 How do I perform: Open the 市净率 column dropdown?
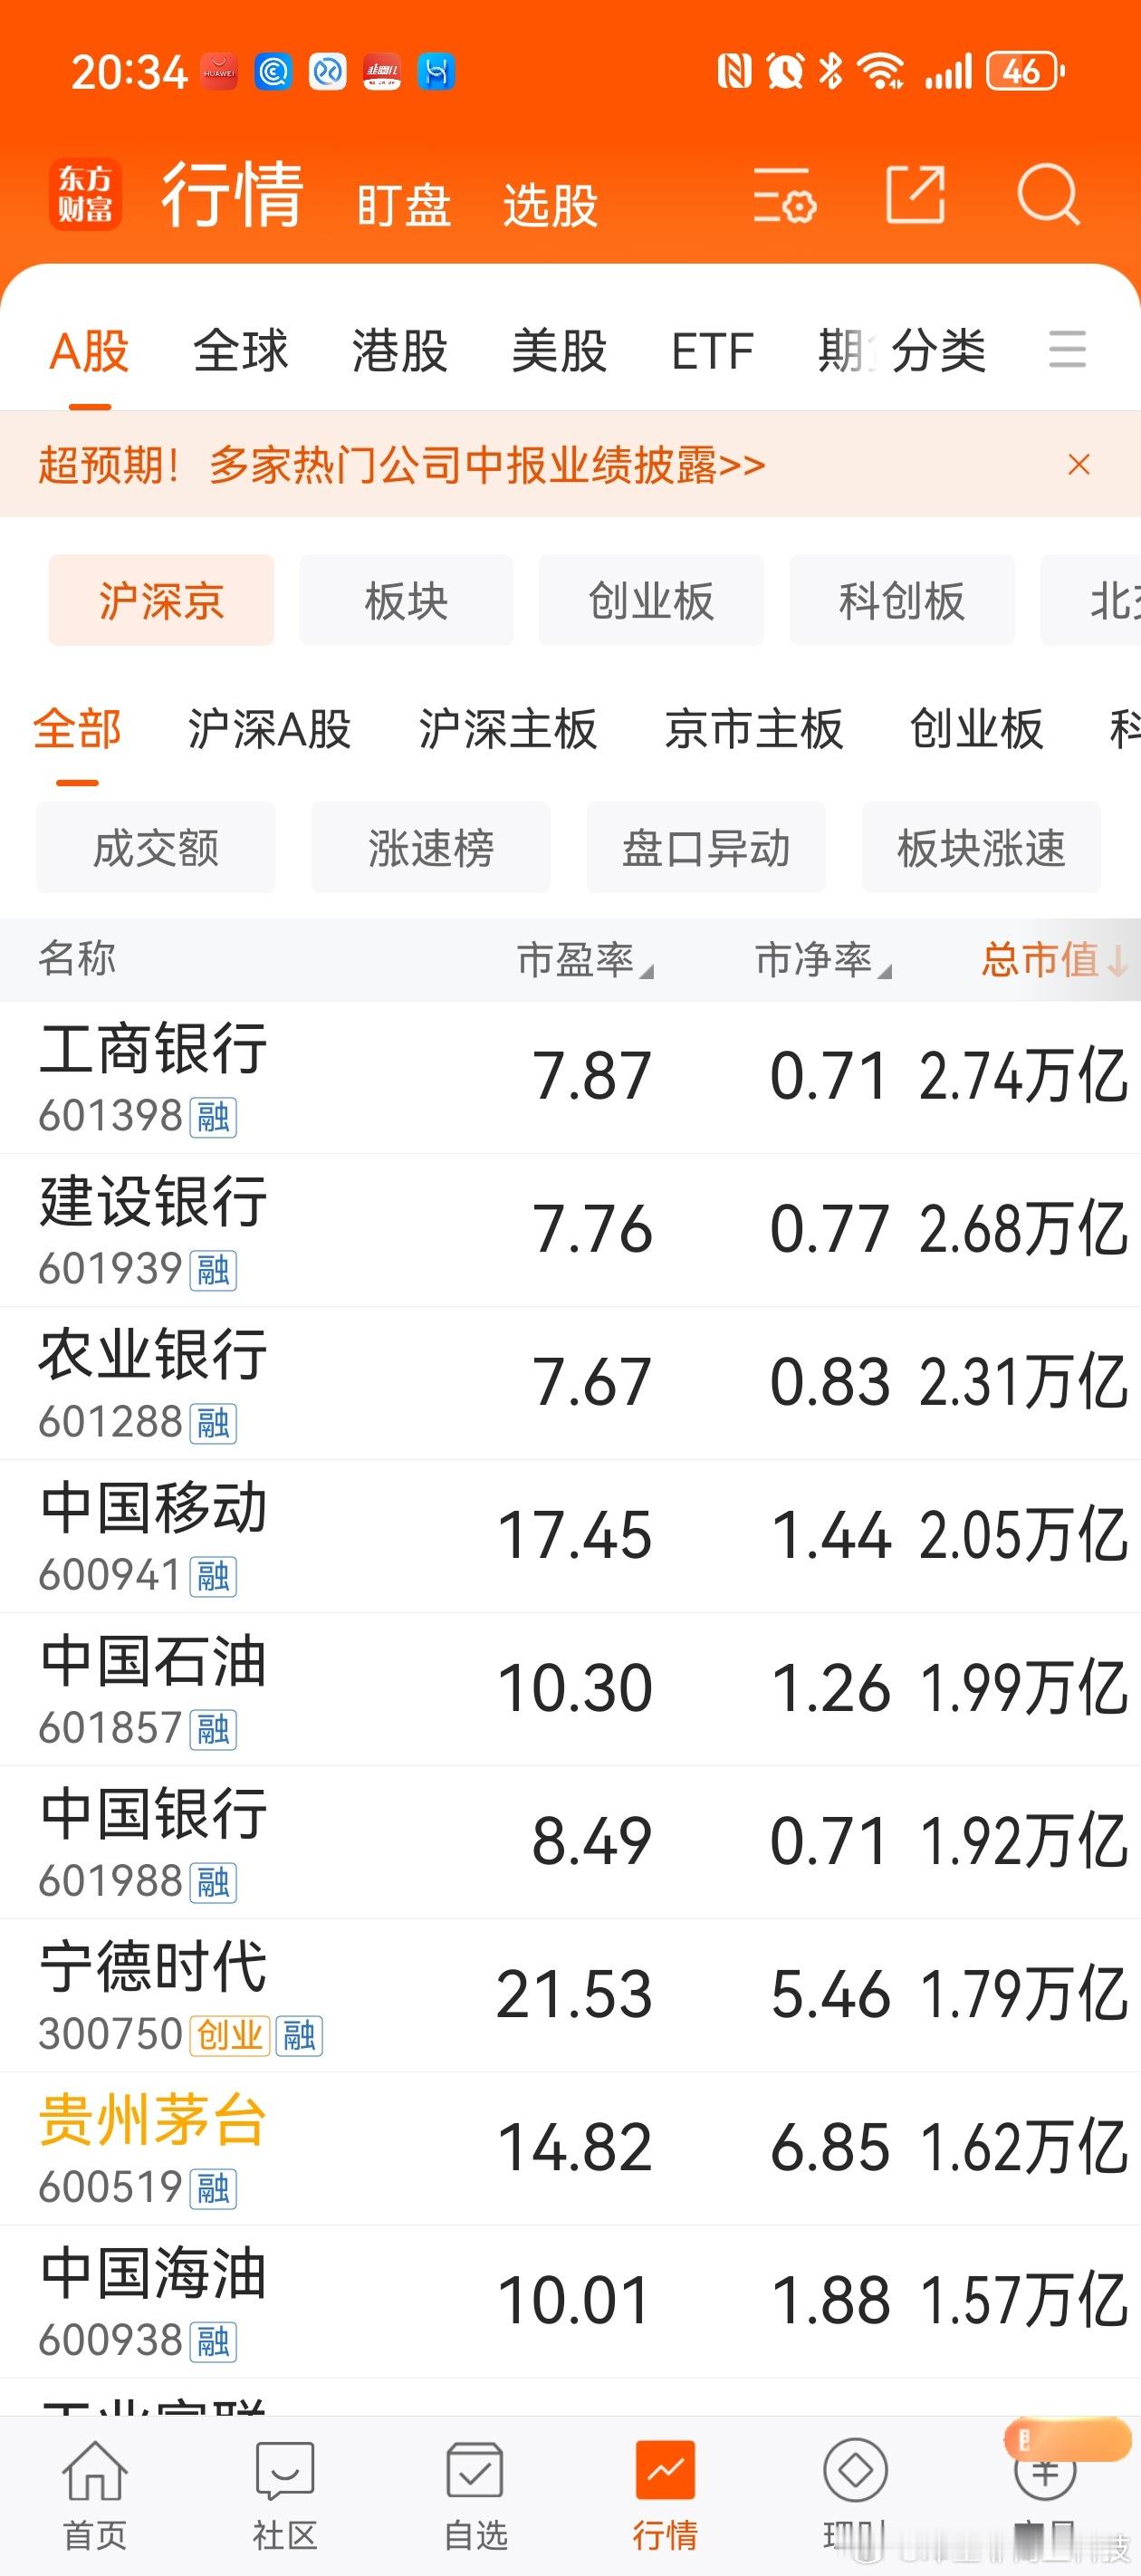click(823, 959)
